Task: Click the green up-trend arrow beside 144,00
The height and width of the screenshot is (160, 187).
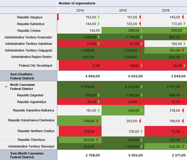Action: point(99,24)
